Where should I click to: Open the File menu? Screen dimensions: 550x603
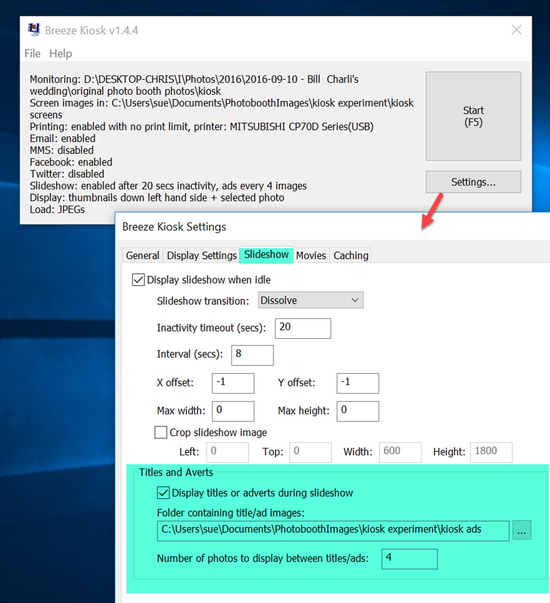[33, 54]
